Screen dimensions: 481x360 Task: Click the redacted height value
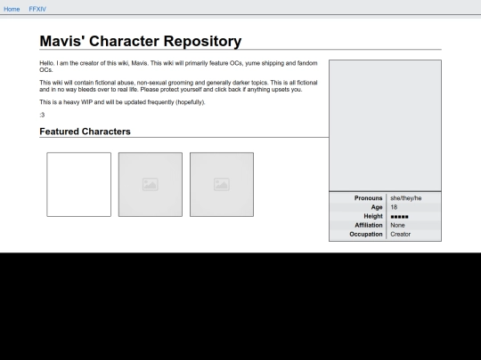click(399, 217)
